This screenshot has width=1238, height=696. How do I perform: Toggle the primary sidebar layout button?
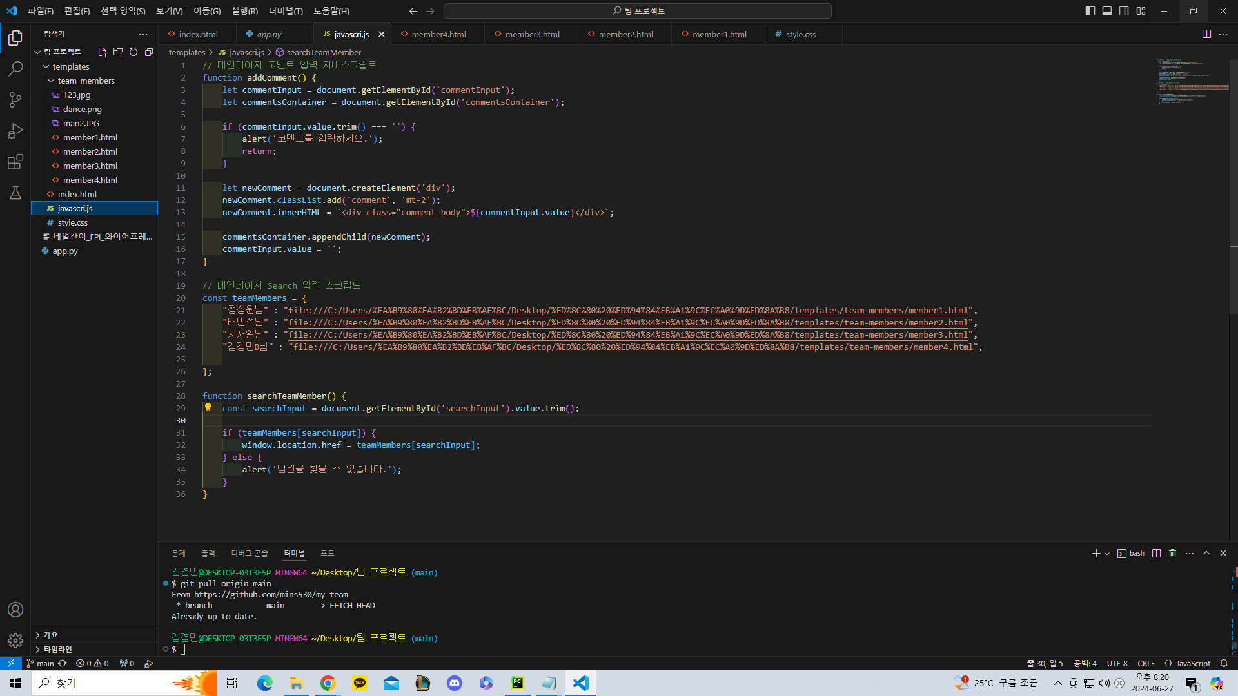click(1090, 11)
